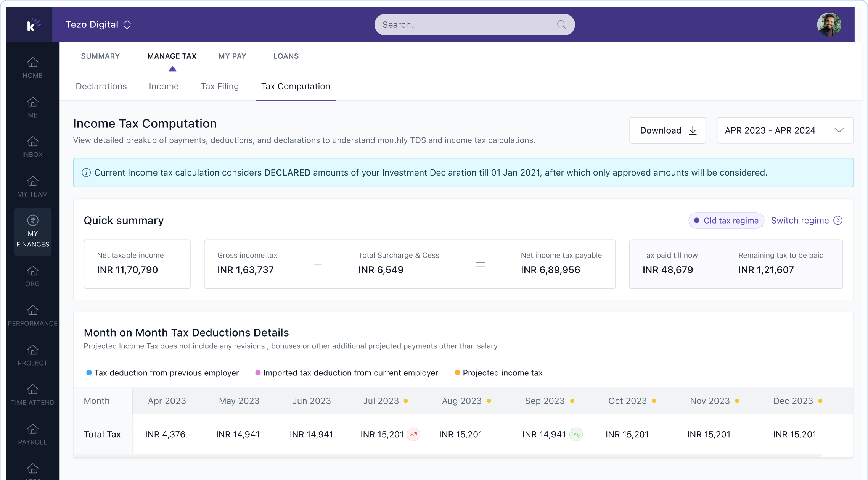Click the 'INR 48,679' tax paid value
Viewport: 868px width, 480px height.
[668, 270]
